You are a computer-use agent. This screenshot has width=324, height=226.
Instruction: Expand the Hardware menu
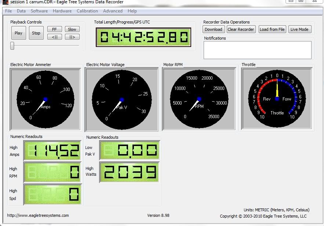pos(62,11)
